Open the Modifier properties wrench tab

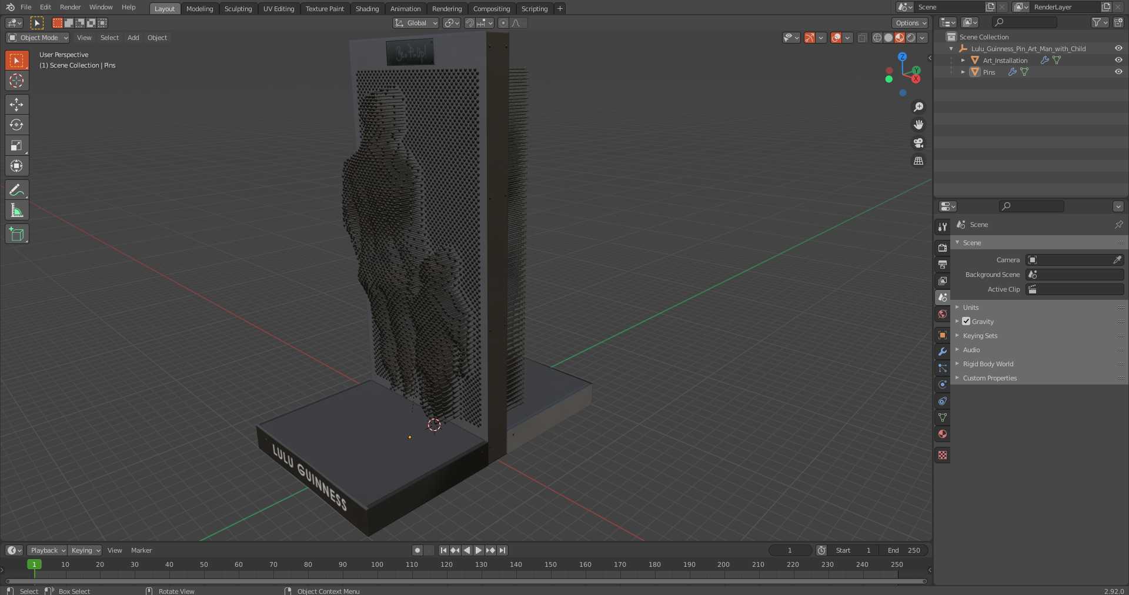click(x=943, y=352)
